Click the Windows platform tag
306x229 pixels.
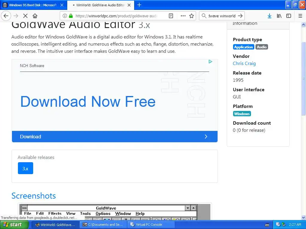(x=242, y=114)
